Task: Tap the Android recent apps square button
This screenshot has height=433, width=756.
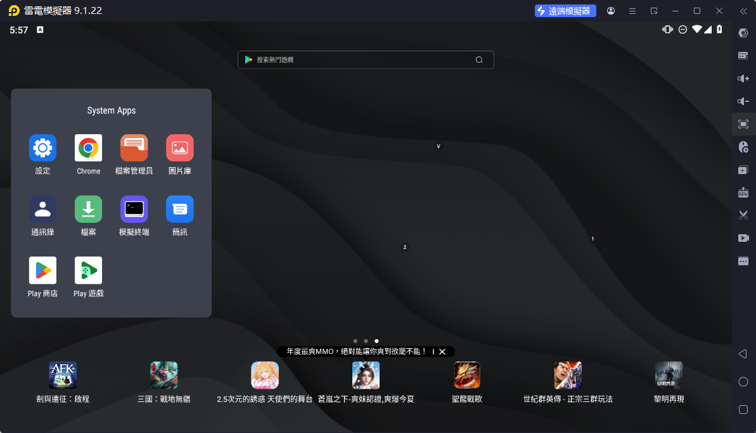Action: (743, 410)
